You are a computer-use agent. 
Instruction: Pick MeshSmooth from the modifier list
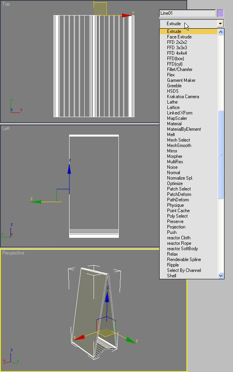coord(179,145)
